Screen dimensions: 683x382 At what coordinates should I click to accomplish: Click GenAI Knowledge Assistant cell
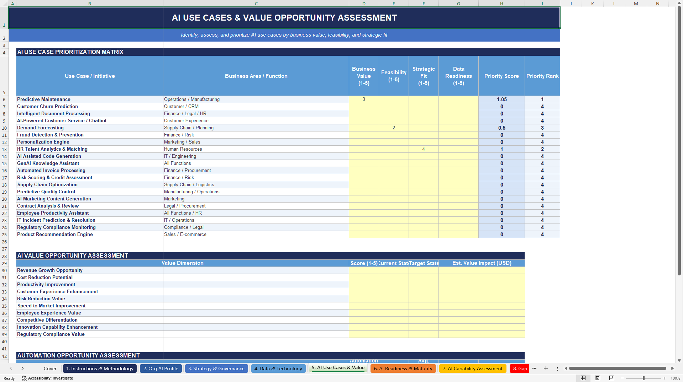pos(90,163)
